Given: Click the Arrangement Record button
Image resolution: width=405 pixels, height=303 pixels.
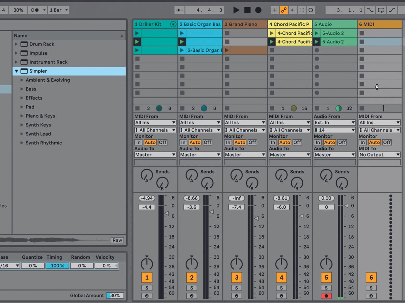Looking at the screenshot, I should click(258, 10).
